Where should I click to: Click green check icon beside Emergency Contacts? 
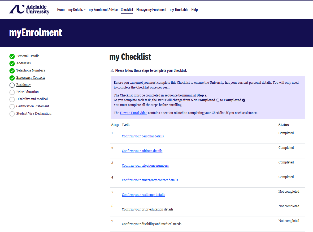(x=12, y=78)
